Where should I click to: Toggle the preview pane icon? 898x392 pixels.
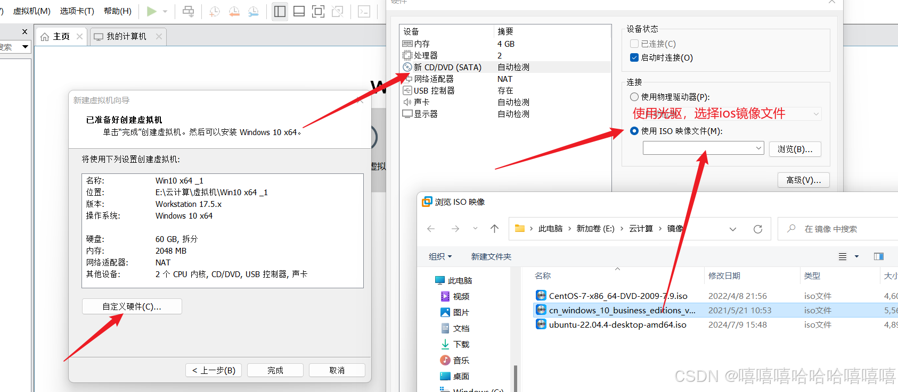[879, 256]
